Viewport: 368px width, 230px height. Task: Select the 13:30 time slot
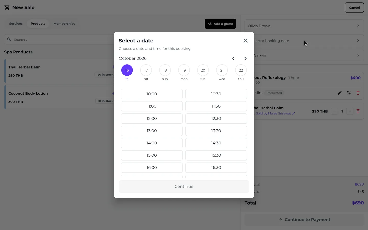(x=216, y=131)
